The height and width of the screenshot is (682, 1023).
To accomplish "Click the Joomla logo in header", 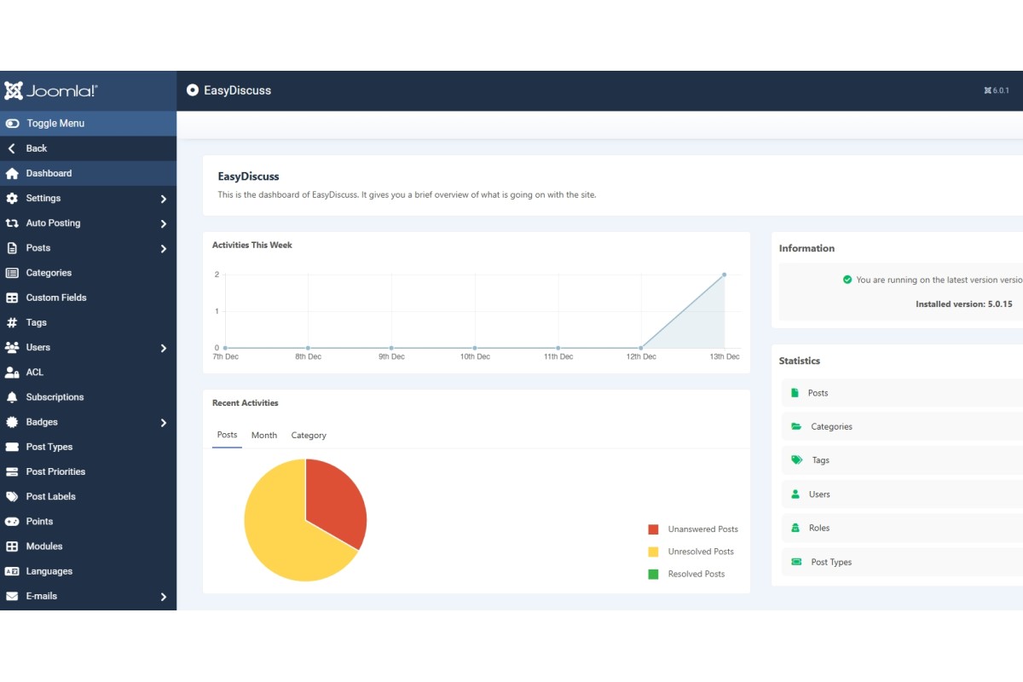I will coord(51,91).
